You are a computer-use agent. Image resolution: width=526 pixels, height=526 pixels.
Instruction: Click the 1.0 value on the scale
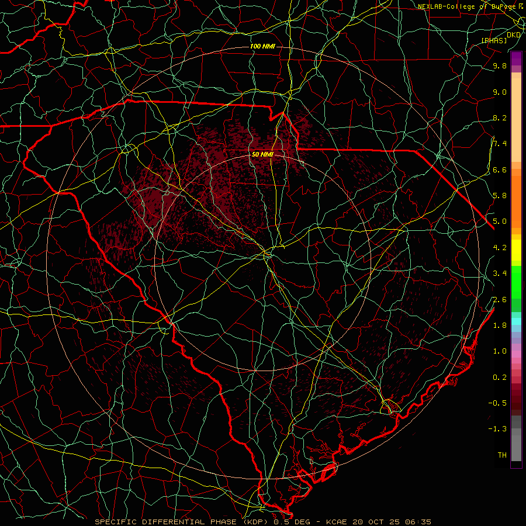pos(500,351)
